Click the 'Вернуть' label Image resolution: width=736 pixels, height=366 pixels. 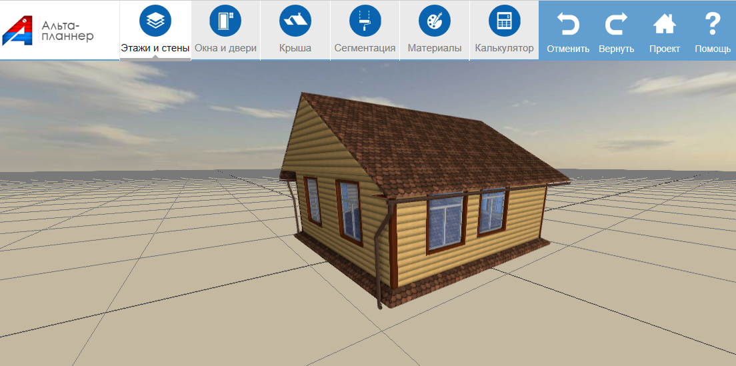point(616,49)
